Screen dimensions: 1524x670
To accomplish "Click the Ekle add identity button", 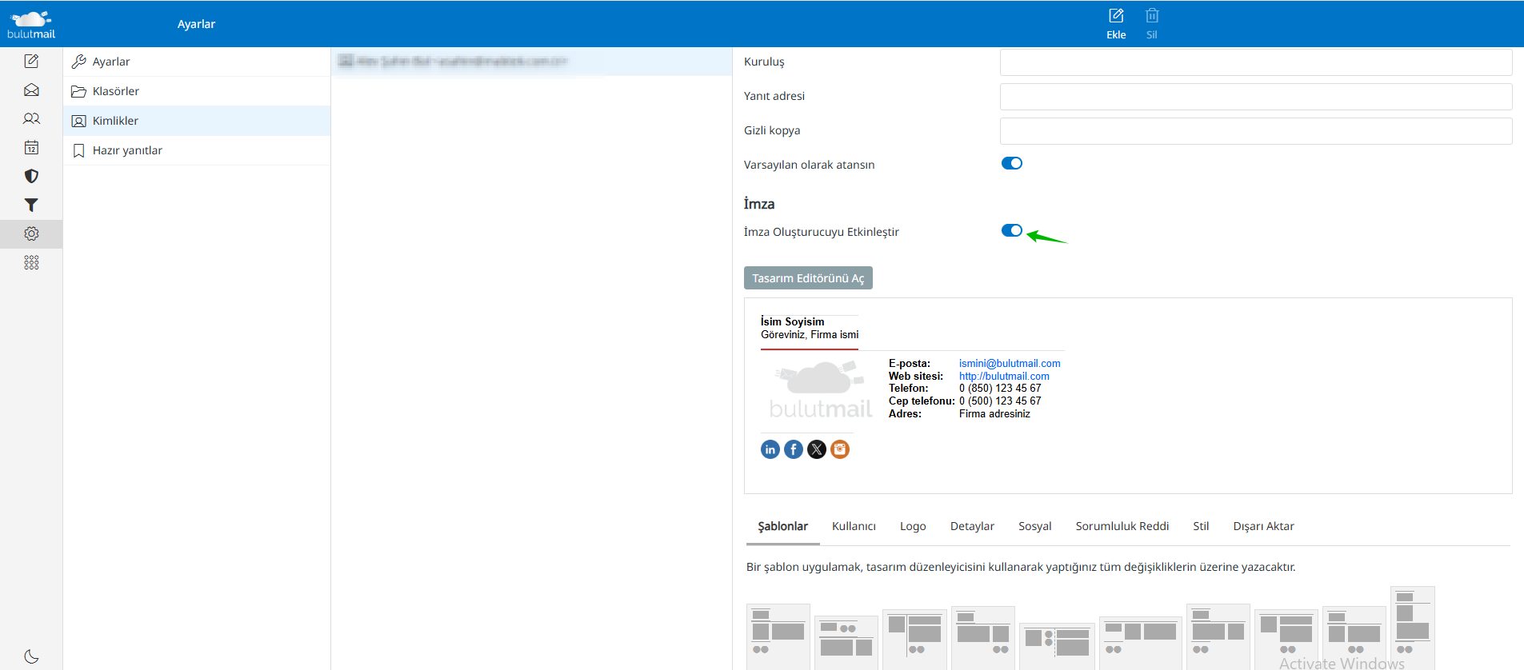I will click(x=1116, y=24).
